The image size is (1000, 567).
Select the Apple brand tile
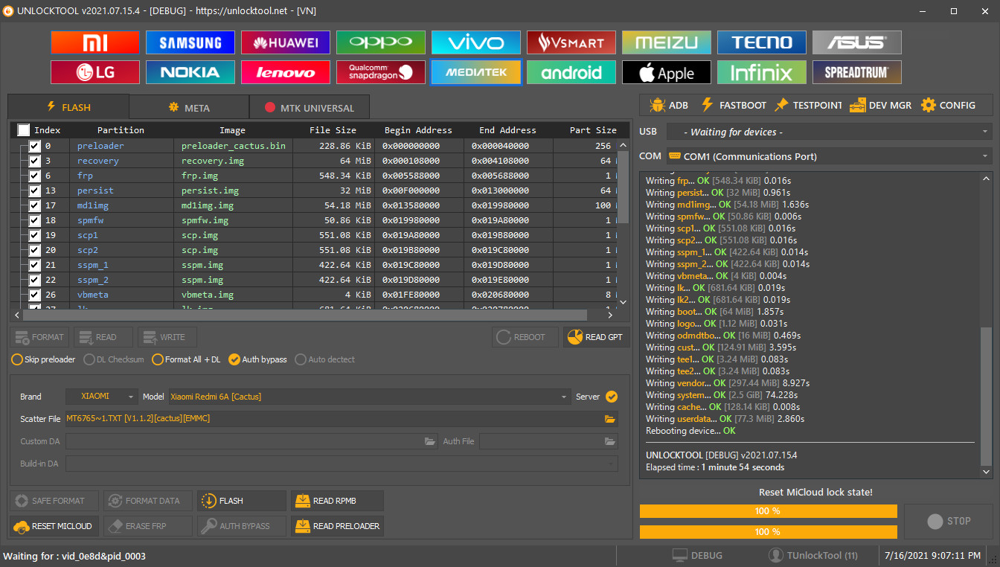coord(667,72)
